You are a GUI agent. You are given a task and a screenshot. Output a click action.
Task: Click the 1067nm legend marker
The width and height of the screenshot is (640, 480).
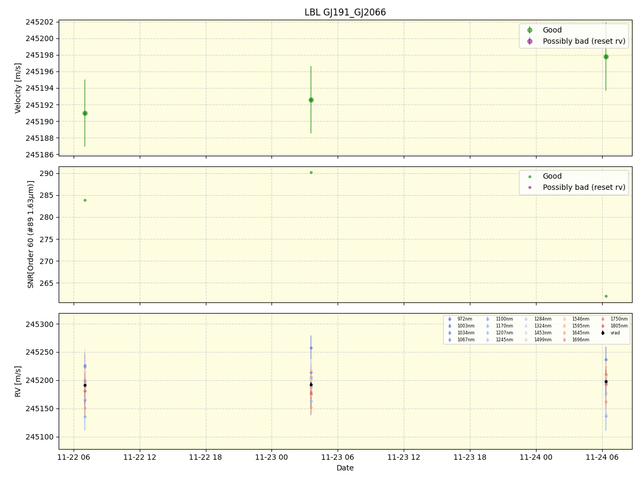tap(450, 340)
